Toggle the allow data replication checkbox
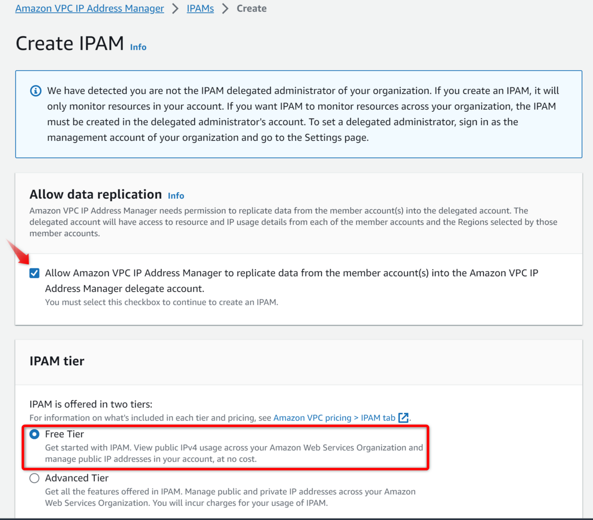Screen dimensions: 593x520 [34, 273]
